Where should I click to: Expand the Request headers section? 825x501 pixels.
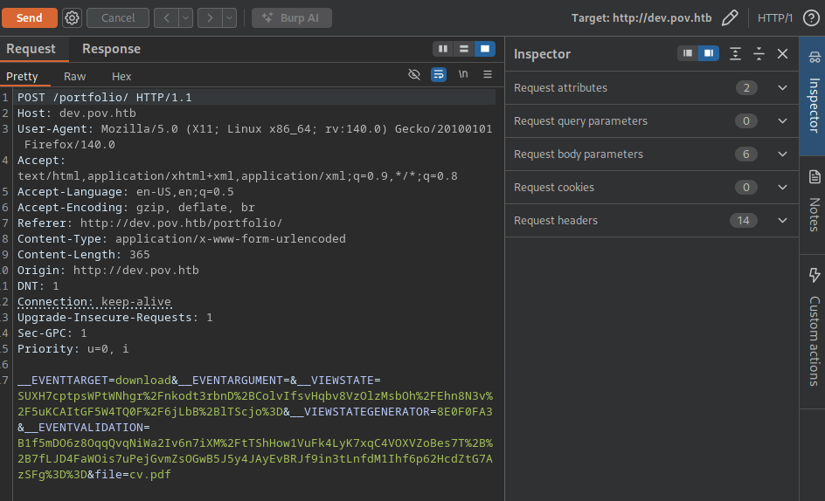782,221
